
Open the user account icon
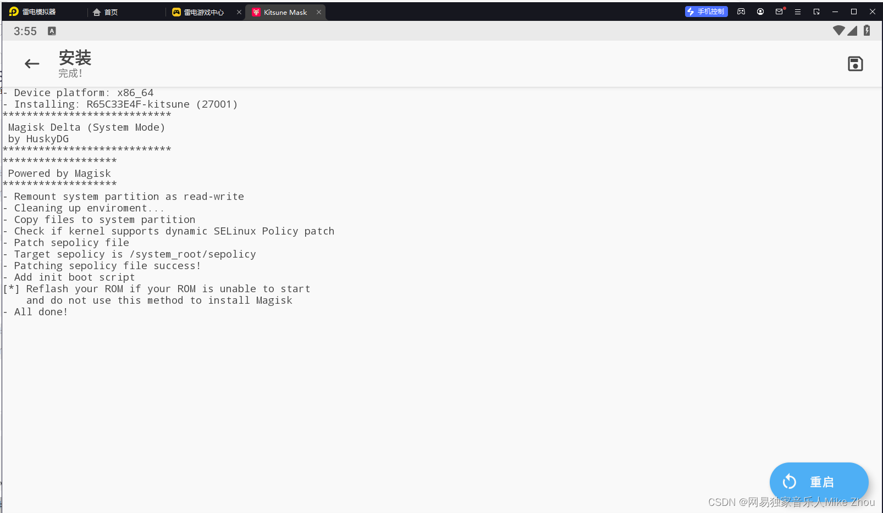760,12
